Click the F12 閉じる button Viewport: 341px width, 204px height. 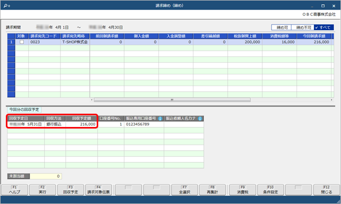[x=327, y=190]
